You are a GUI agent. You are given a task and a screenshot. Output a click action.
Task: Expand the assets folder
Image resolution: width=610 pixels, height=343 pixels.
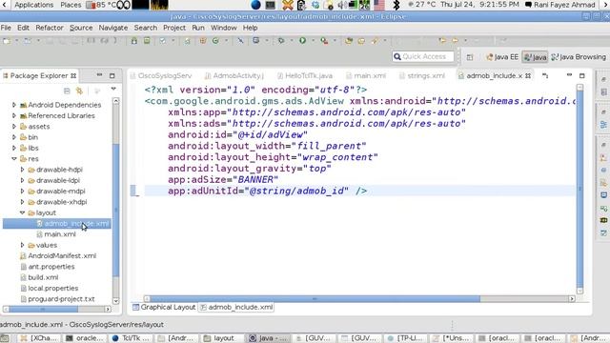coord(14,127)
